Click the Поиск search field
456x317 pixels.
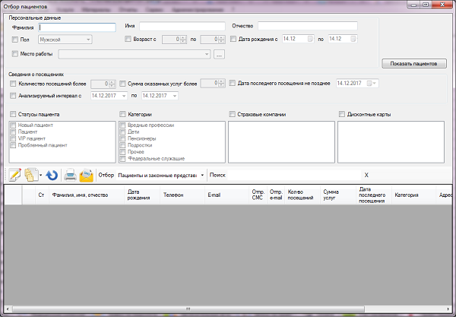point(294,175)
